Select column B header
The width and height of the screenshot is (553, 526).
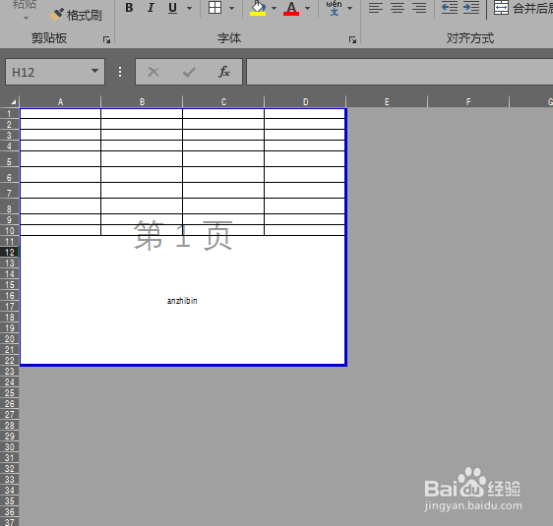tap(142, 102)
